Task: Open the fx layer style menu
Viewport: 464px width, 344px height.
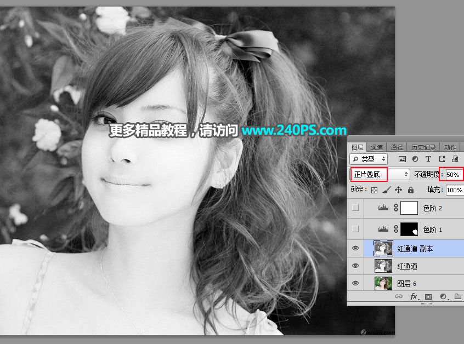Action: (414, 296)
